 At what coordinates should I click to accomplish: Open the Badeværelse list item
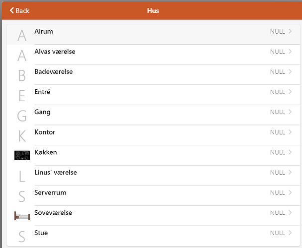click(x=54, y=72)
